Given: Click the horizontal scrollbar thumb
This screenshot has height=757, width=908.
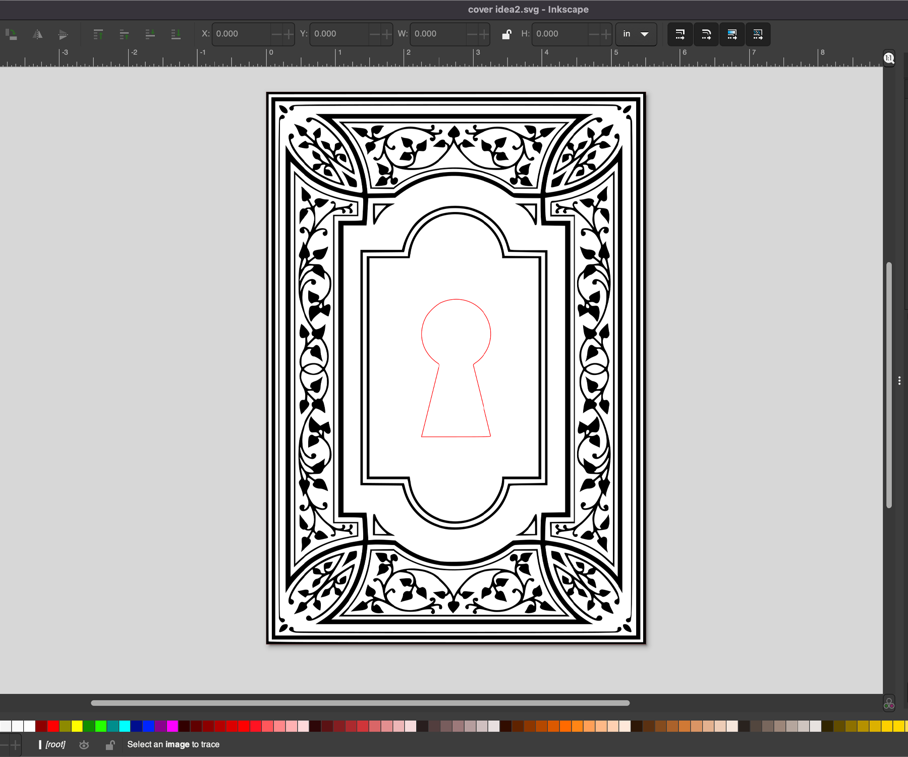Looking at the screenshot, I should (360, 703).
